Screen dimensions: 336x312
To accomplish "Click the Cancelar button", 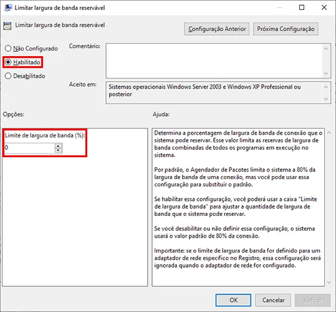I will pyautogui.click(x=273, y=300).
